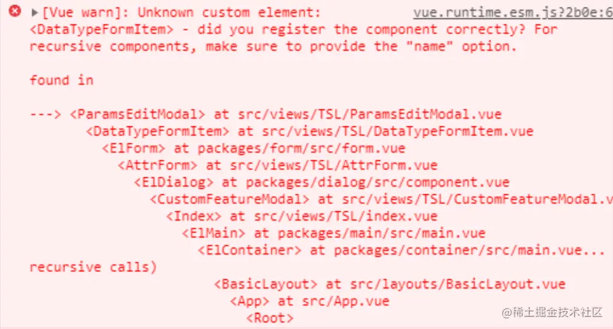Click the ParamsEditModal stack trace line
Viewport: 613px width, 329px height.
[285, 114]
